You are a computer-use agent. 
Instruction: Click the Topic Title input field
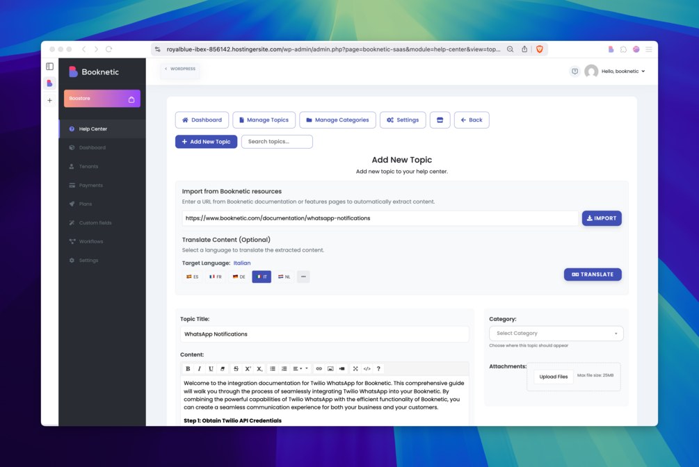(325, 334)
